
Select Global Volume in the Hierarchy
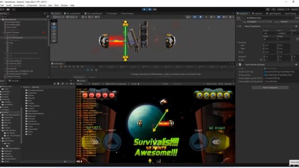[13, 77]
